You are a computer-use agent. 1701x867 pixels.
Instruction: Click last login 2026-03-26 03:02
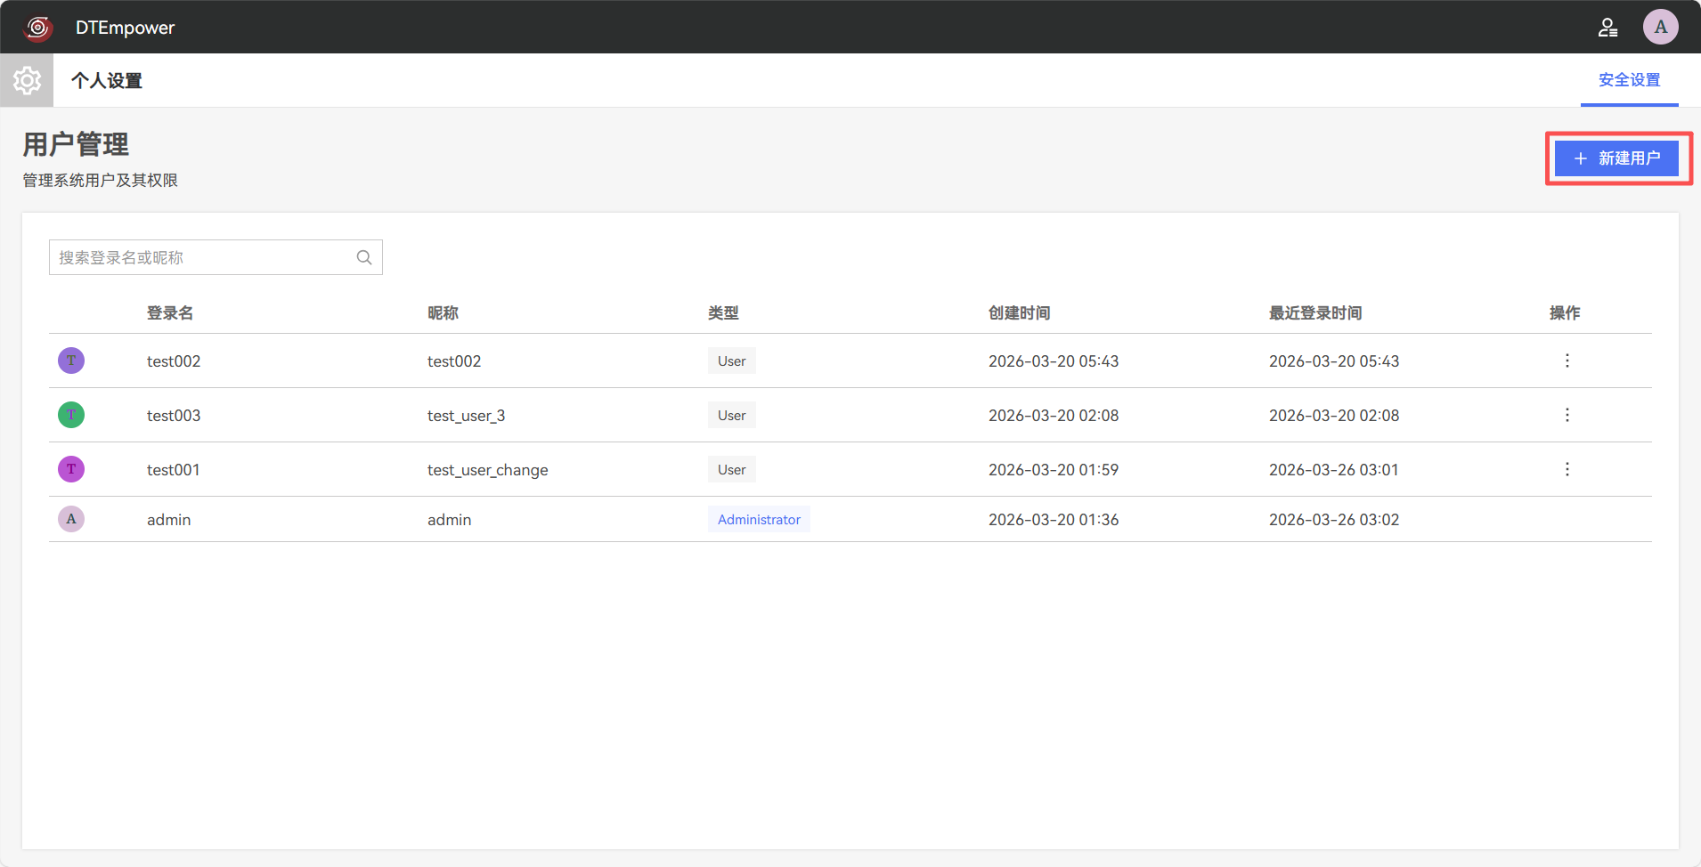(x=1334, y=520)
